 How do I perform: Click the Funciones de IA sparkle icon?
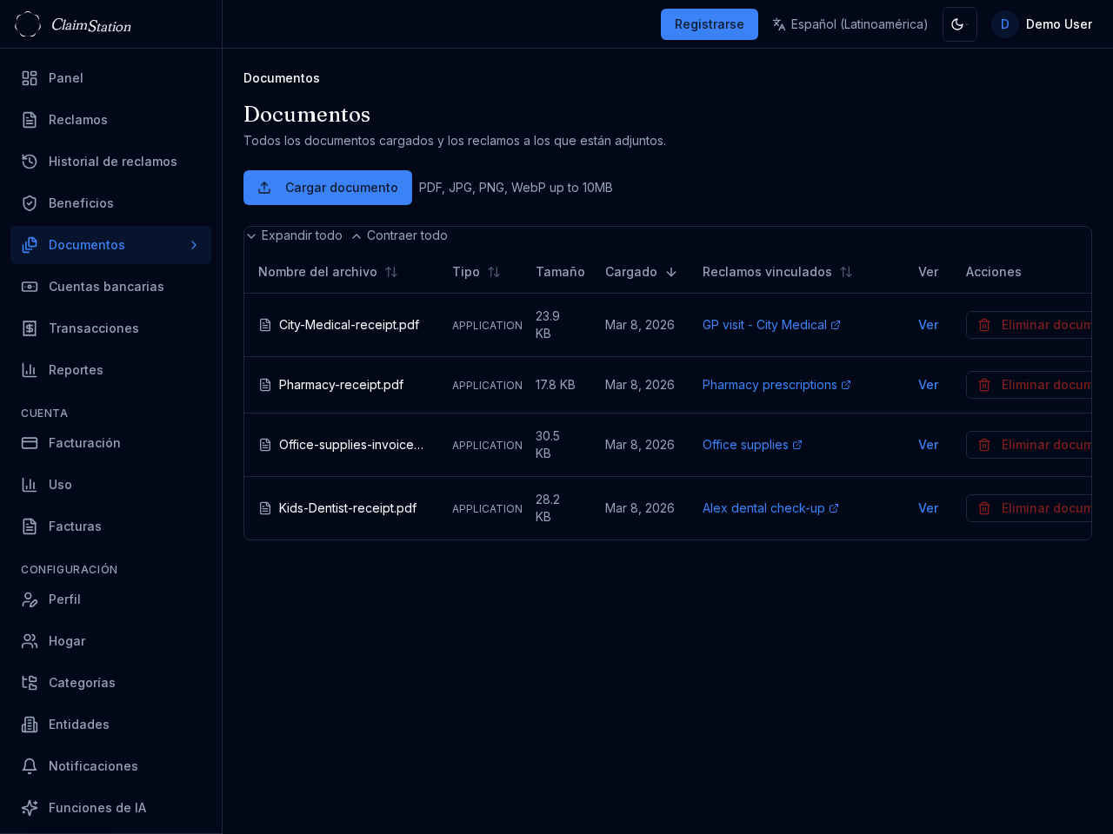coord(30,808)
